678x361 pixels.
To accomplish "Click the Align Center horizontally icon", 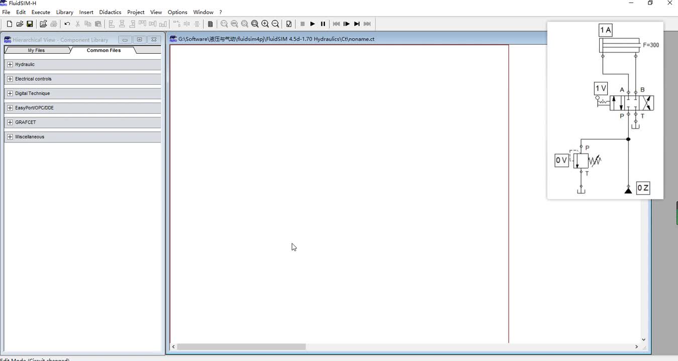I will pyautogui.click(x=122, y=24).
